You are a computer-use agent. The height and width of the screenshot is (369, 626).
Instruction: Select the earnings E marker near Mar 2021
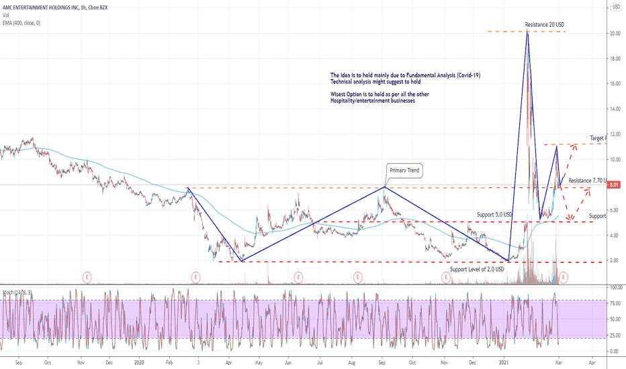[564, 277]
